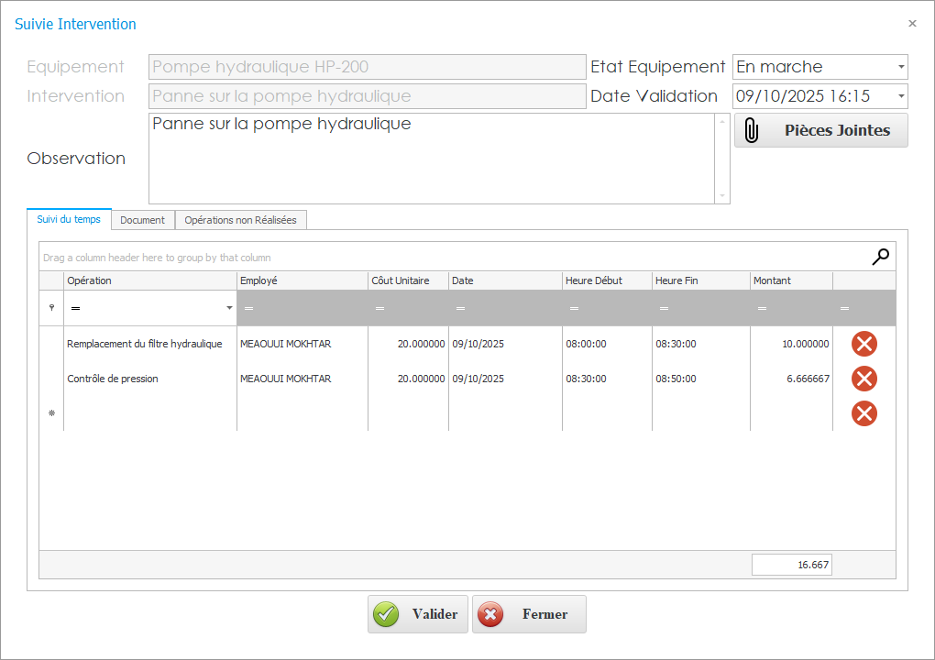Click the green checkmark on Valider

(387, 614)
